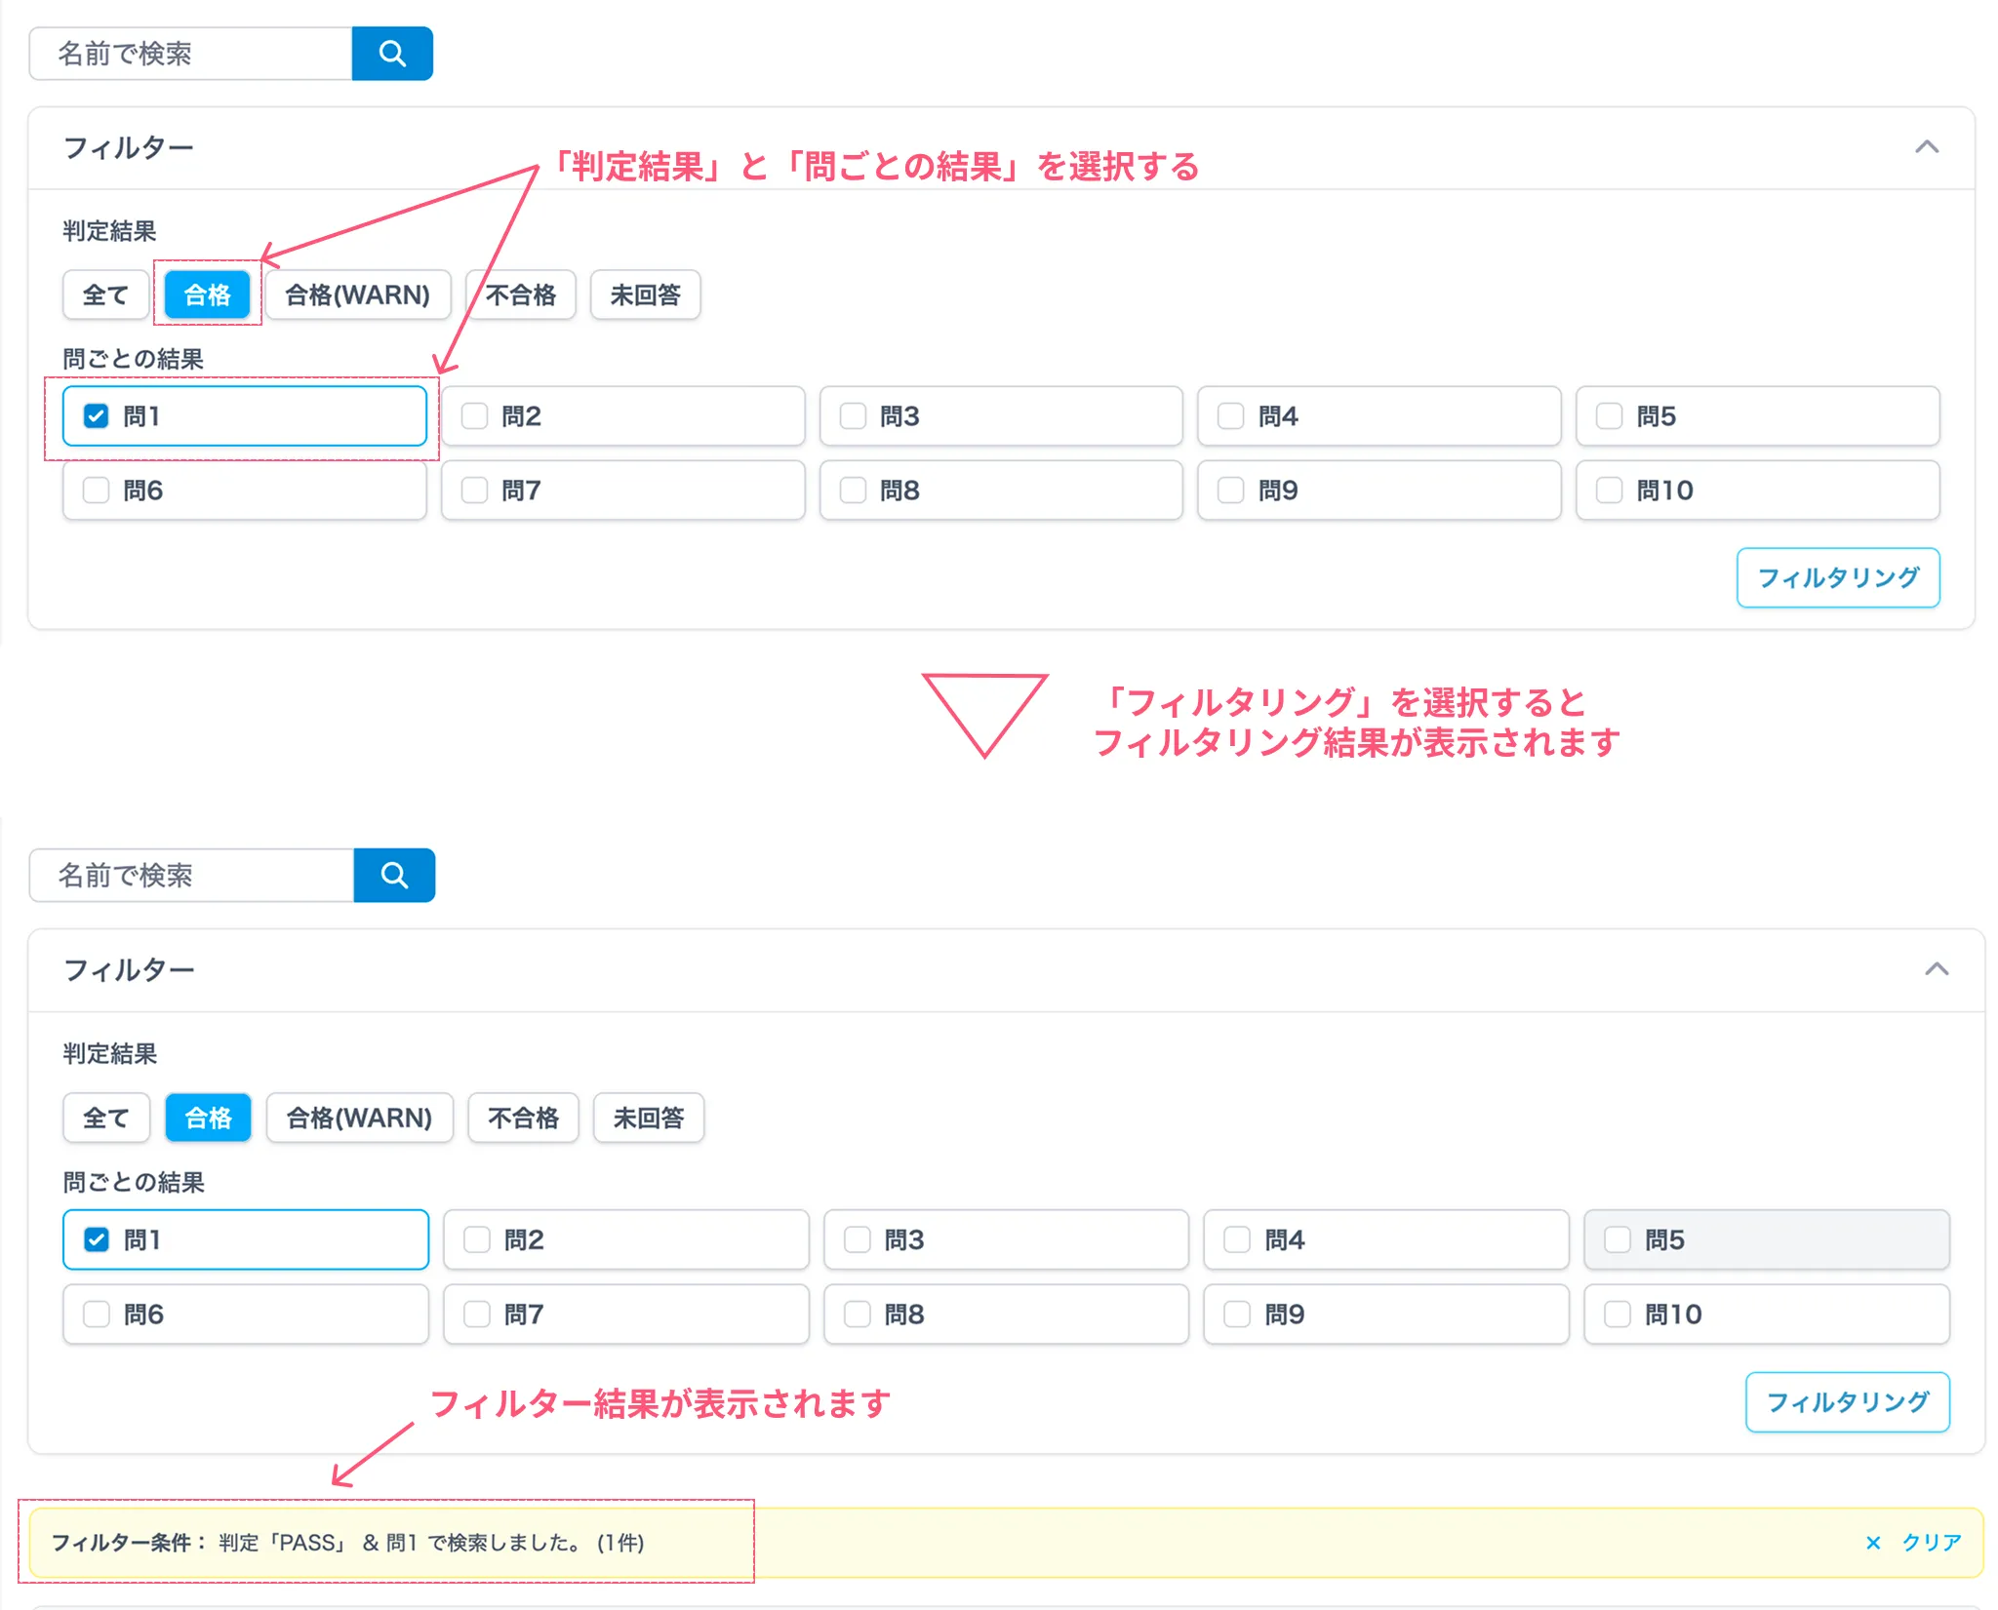Select 未回答 option in lower panel
Screen dimensions: 1998x1610
(648, 1118)
